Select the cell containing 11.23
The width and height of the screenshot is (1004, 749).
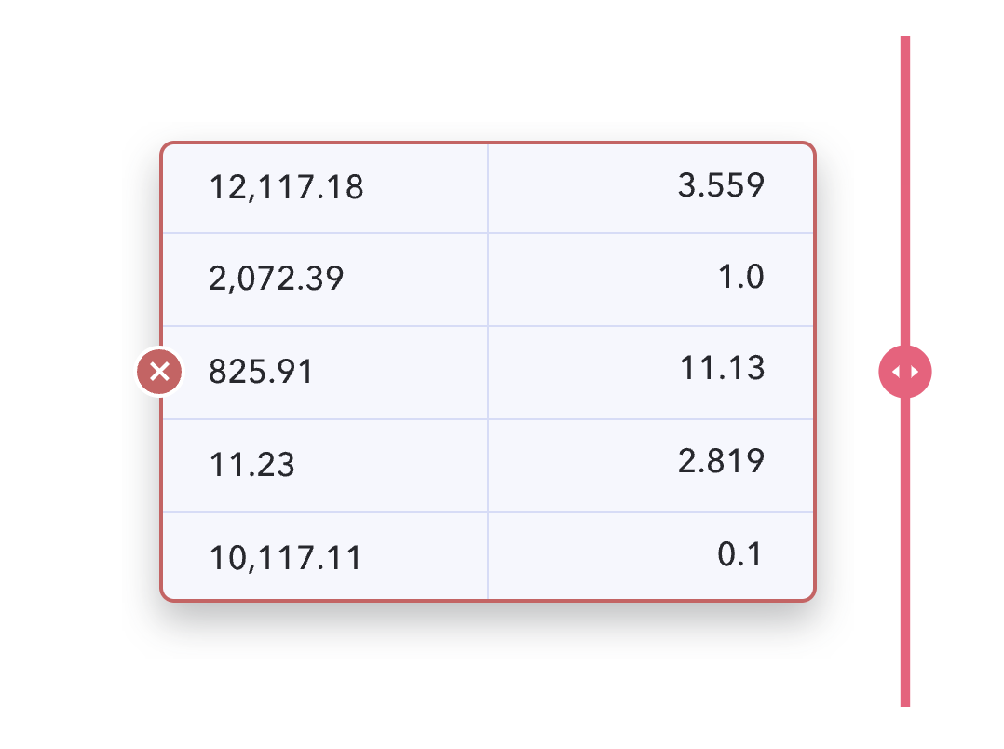point(325,466)
